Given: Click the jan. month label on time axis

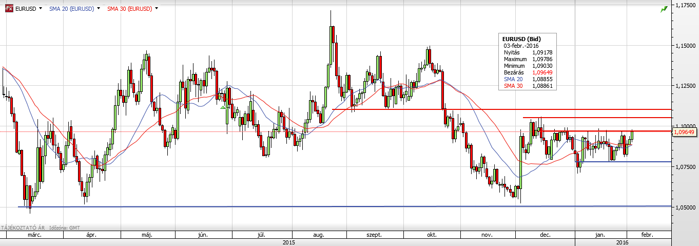Looking at the screenshot, I should point(600,235).
